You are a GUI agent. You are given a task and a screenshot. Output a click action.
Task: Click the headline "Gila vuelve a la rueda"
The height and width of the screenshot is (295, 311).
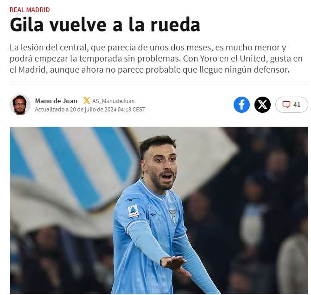click(x=105, y=25)
